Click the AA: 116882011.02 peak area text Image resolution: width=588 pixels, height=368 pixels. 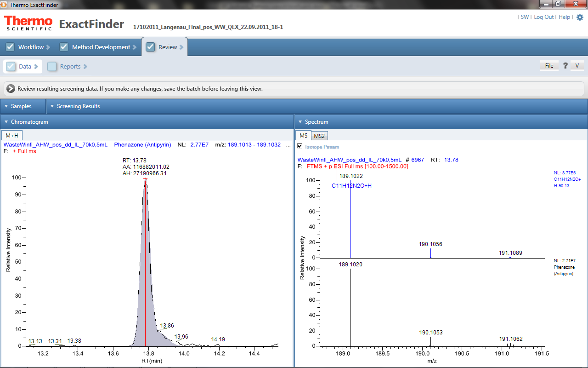coord(146,167)
